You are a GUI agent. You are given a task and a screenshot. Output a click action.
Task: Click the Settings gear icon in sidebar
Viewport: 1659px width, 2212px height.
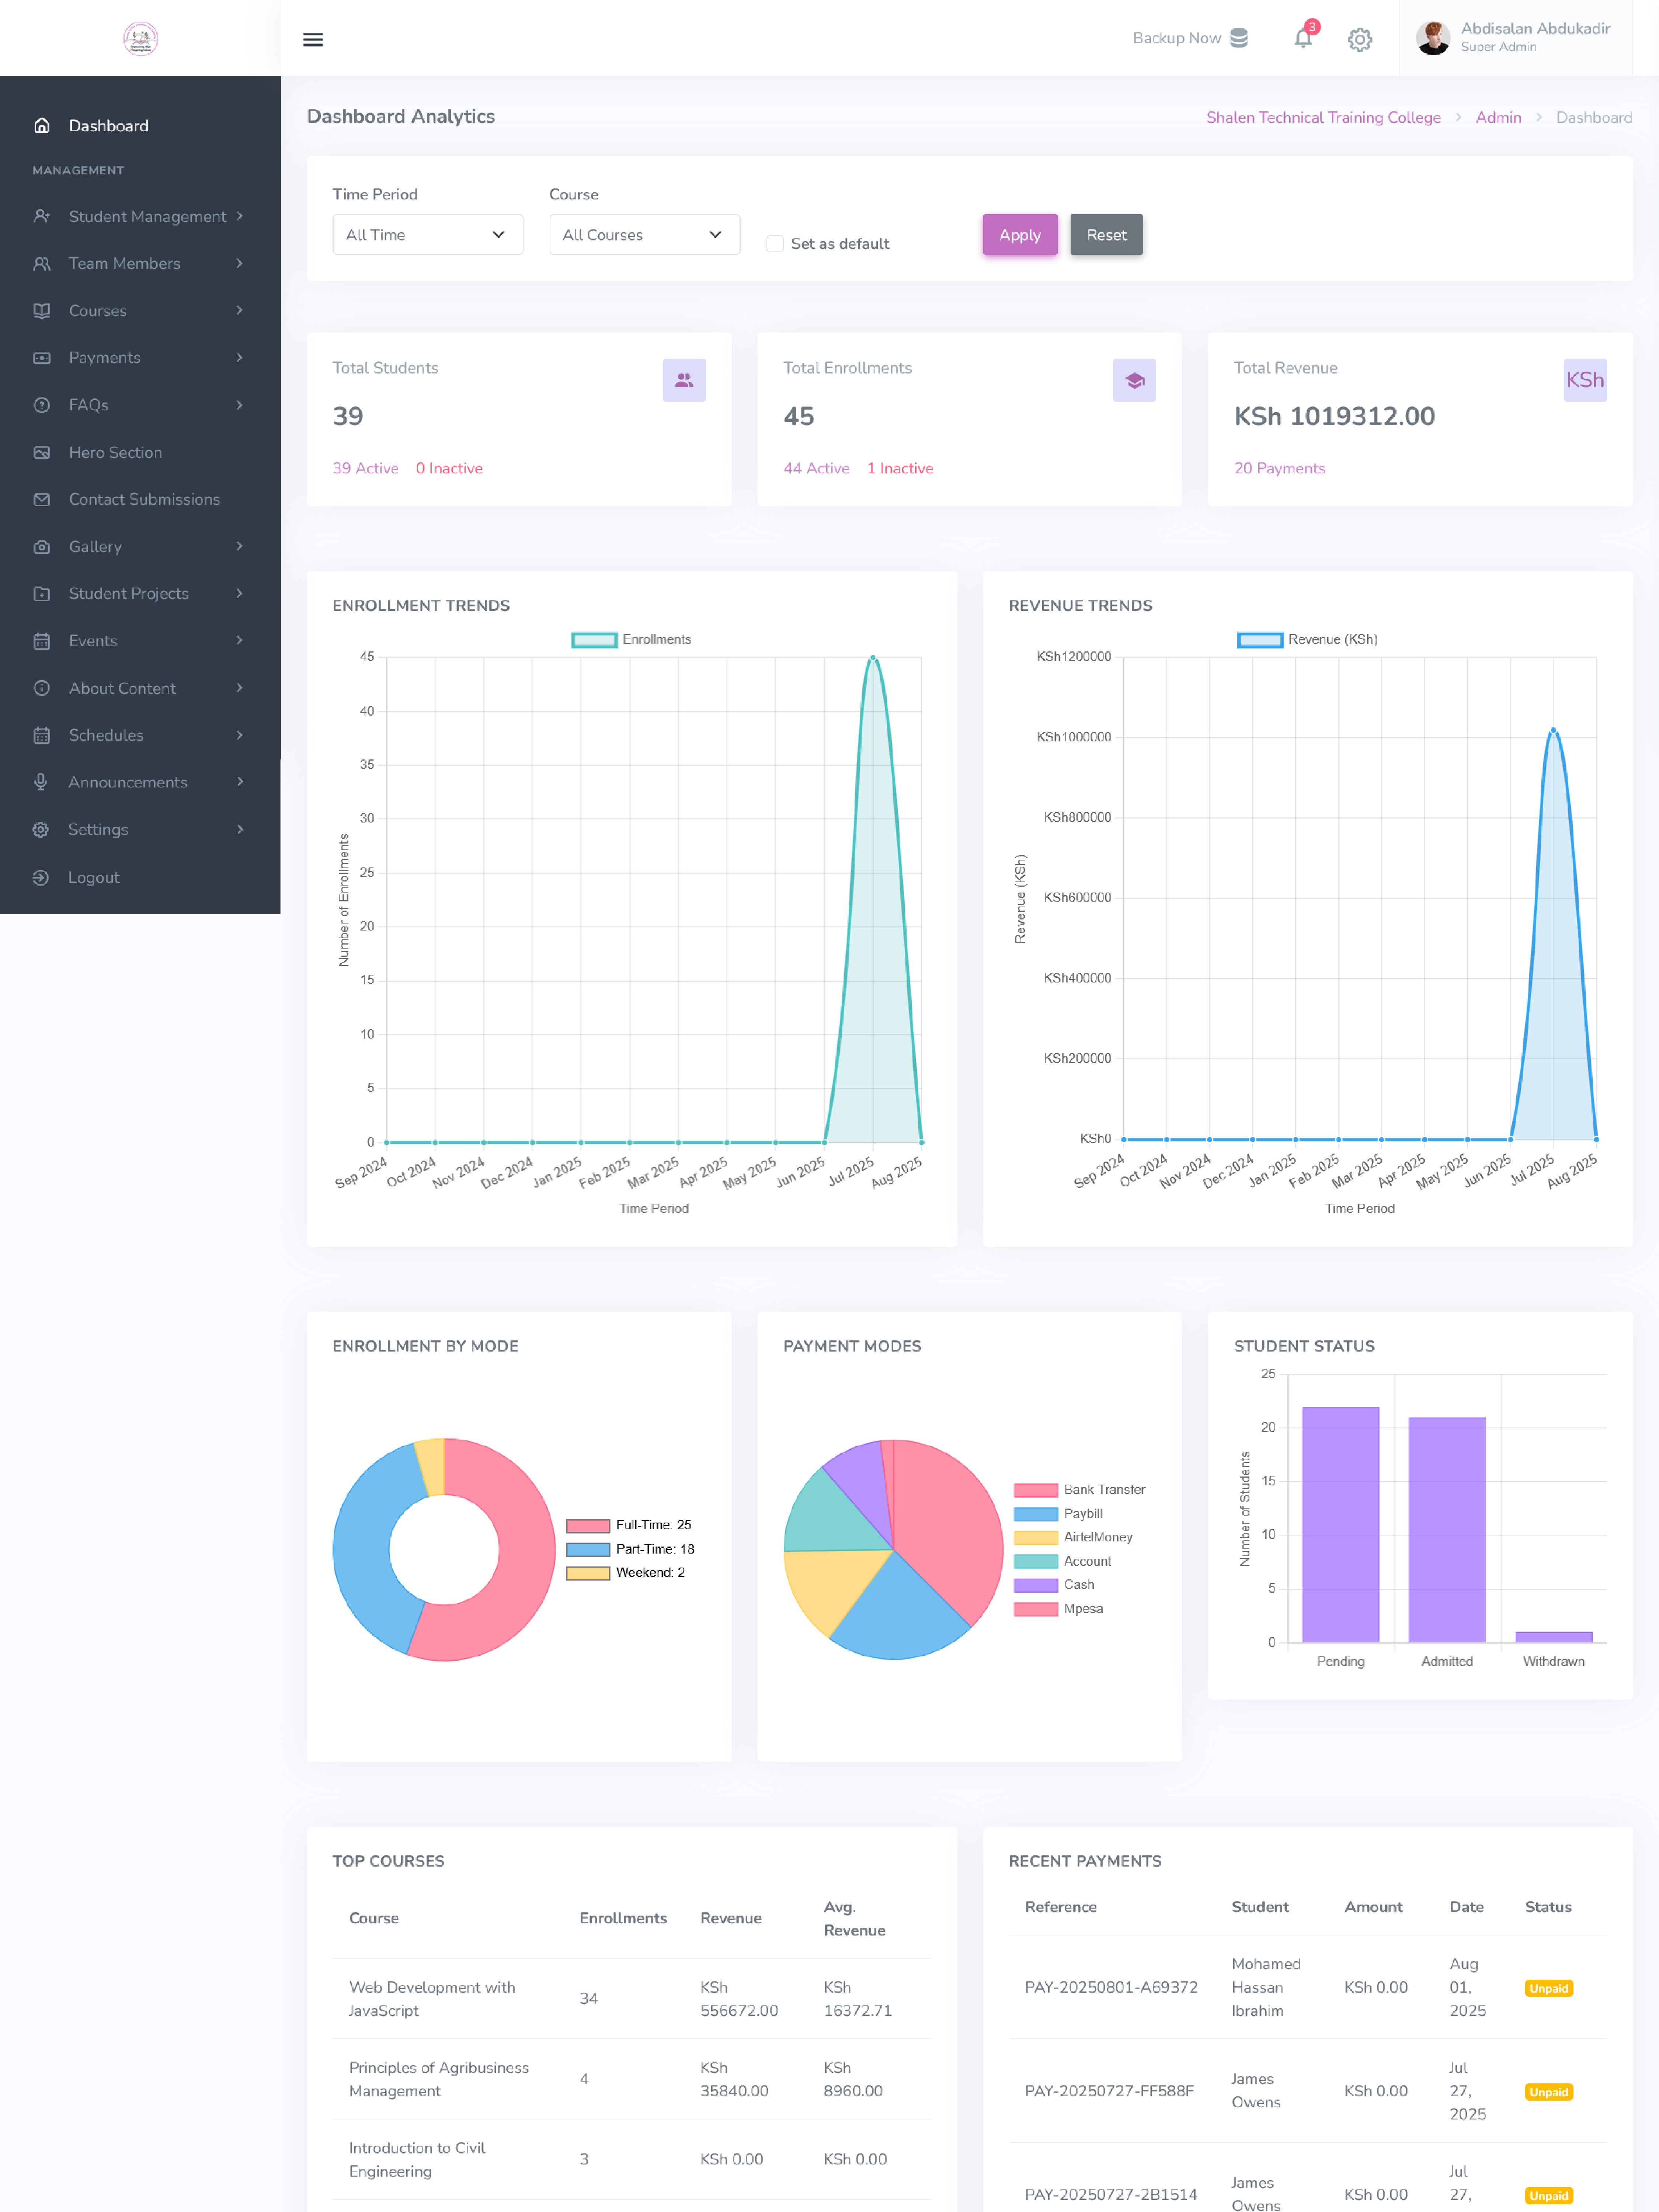click(41, 829)
